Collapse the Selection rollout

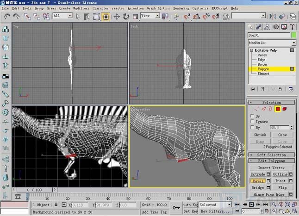pyautogui.click(x=271, y=103)
